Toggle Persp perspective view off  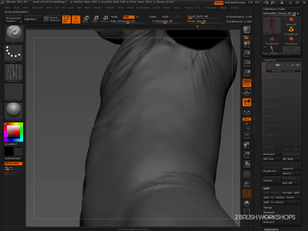(247, 82)
